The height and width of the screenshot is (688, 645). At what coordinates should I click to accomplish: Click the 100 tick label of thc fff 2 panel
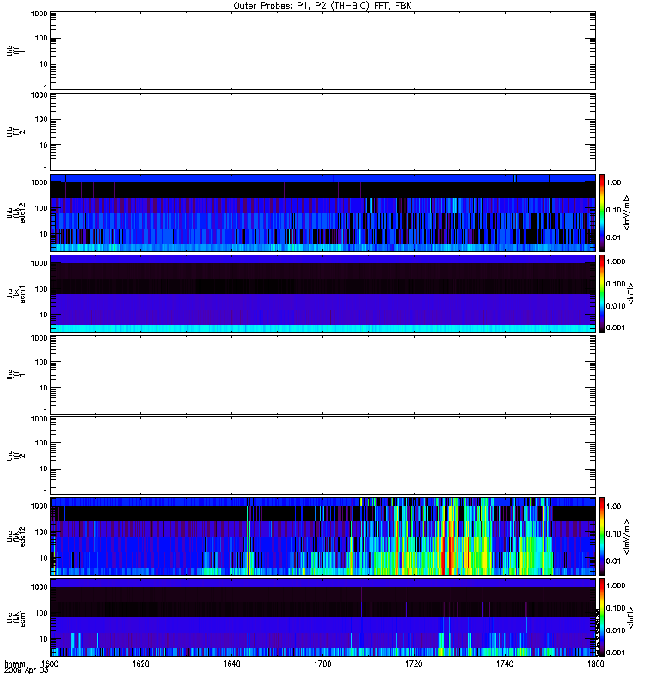pyautogui.click(x=41, y=443)
